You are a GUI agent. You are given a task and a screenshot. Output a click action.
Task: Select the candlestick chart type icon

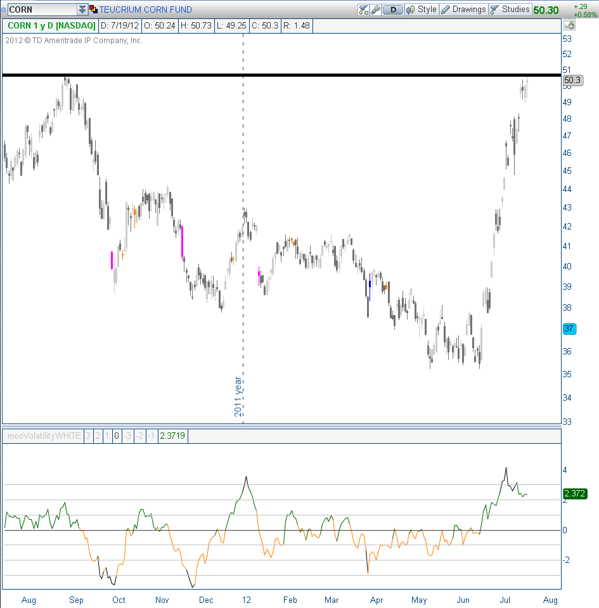coord(411,10)
